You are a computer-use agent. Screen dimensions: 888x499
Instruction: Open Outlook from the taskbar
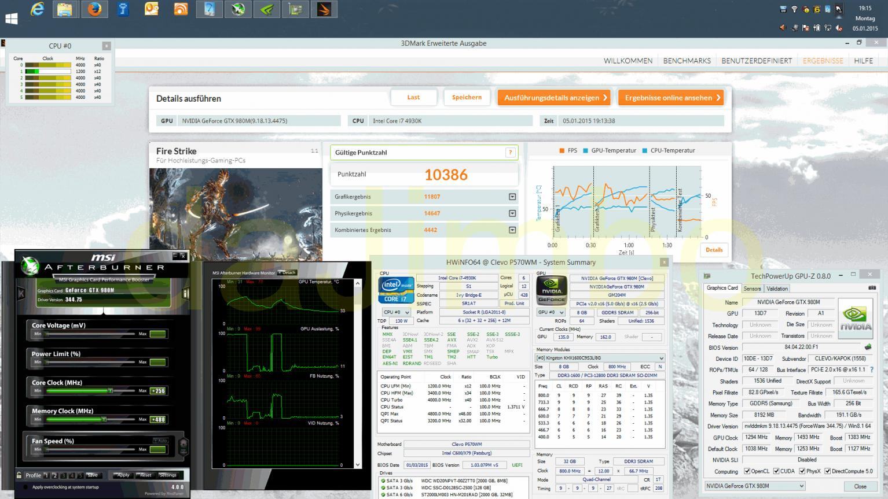point(152,9)
